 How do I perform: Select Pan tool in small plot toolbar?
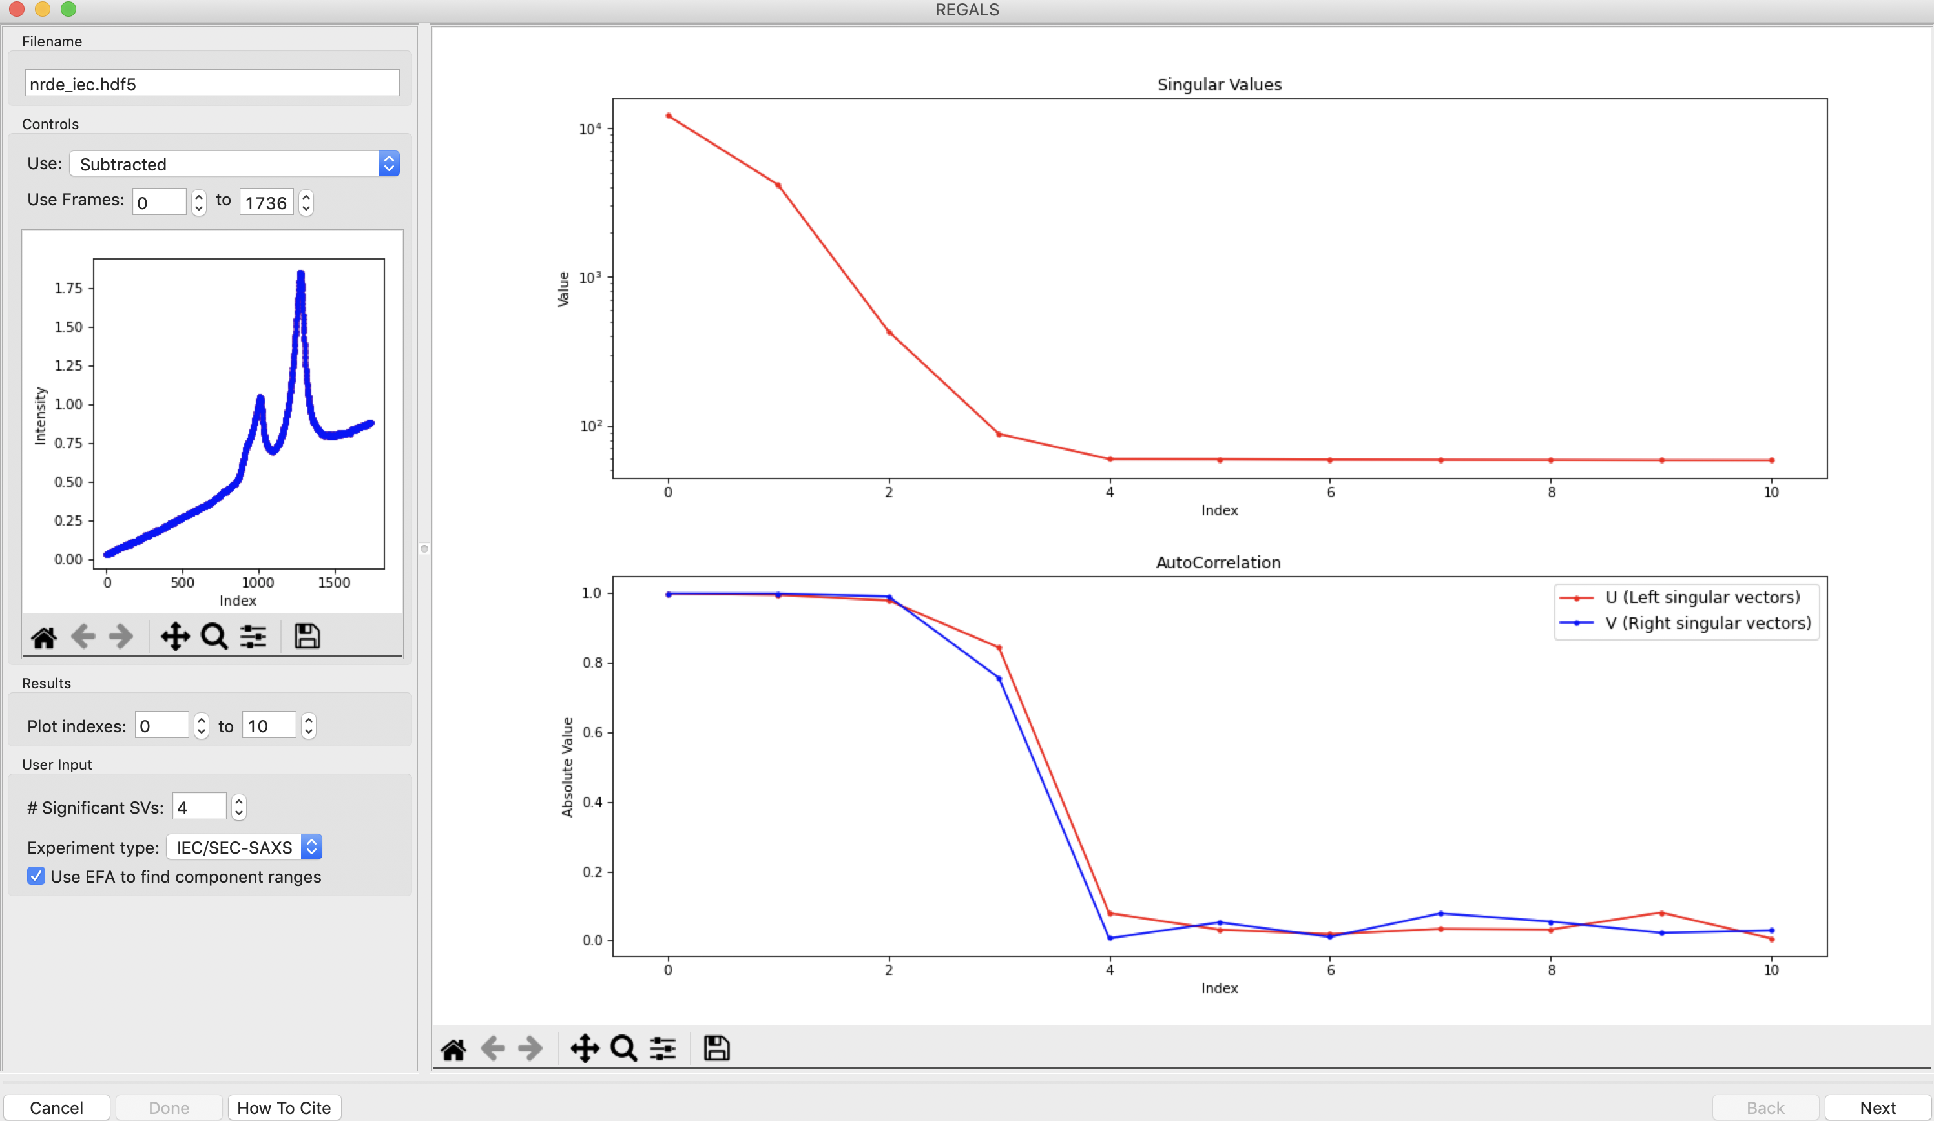click(x=175, y=637)
